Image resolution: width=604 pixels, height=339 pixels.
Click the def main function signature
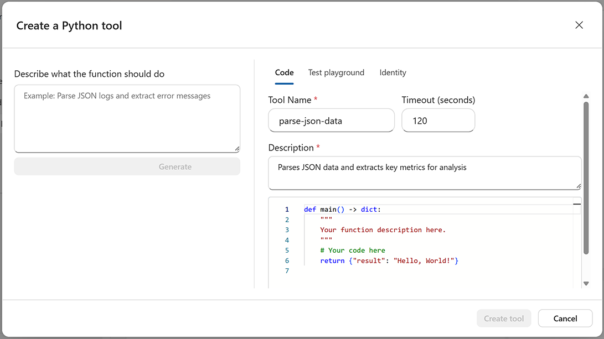tap(343, 209)
